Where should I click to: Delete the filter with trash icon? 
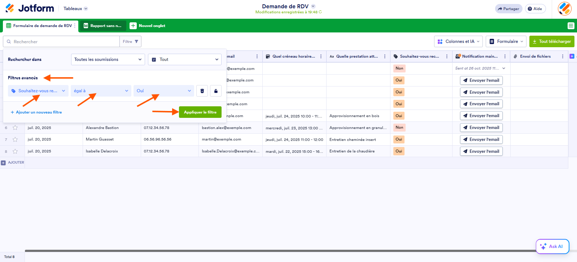click(202, 91)
